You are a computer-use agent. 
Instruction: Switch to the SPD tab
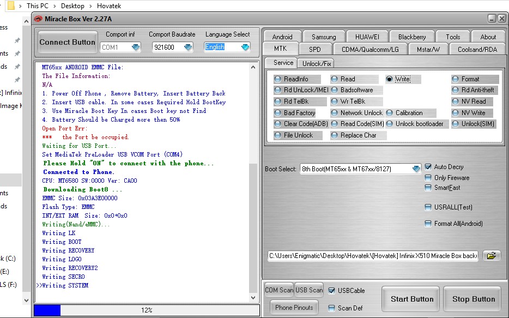(315, 50)
